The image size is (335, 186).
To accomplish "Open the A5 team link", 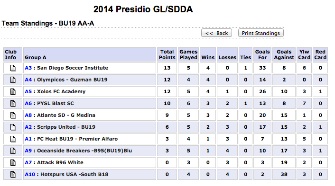I will pos(28,92).
